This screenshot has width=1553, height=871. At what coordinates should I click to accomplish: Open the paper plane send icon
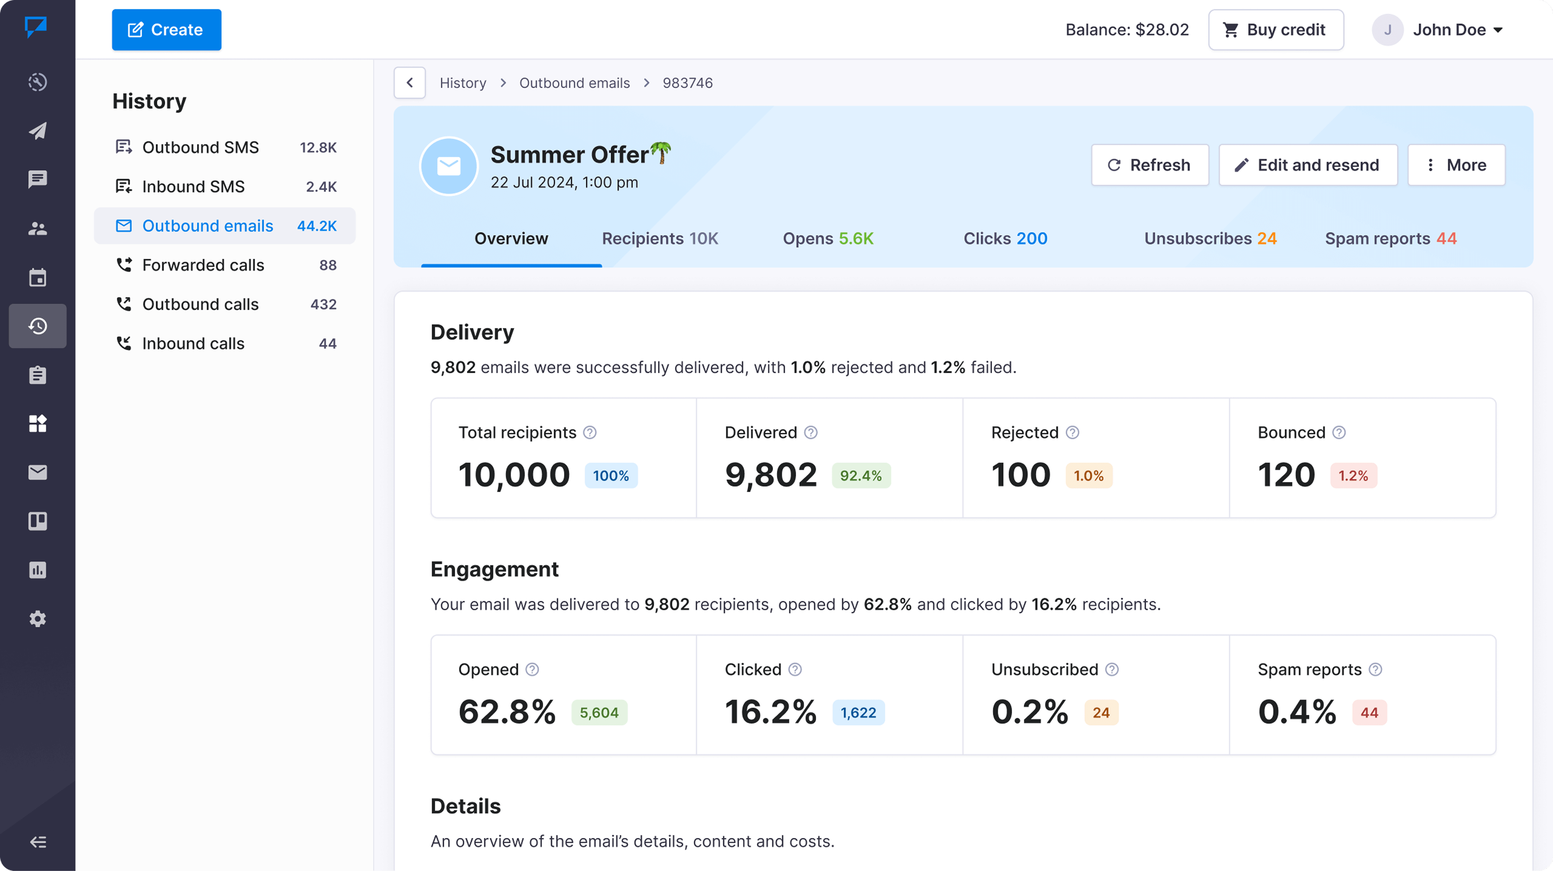[37, 130]
